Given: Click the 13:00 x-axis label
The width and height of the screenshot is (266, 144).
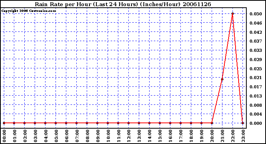Looking at the screenshot, I should [x=139, y=136].
